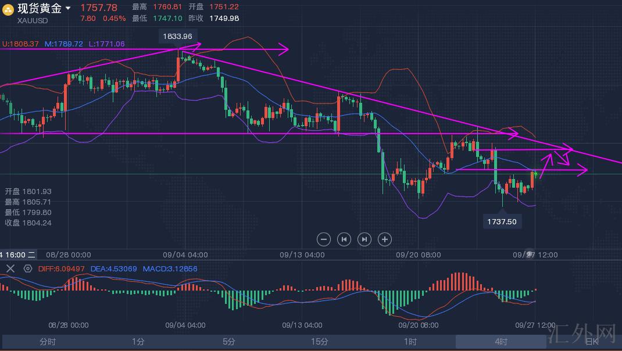Switch to 15分 timeframe tab
Screen dimensions: 622x351
click(319, 342)
